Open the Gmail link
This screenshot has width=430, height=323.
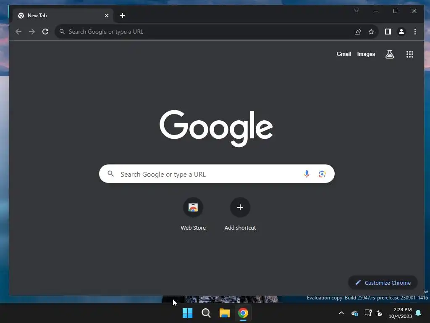[343, 54]
